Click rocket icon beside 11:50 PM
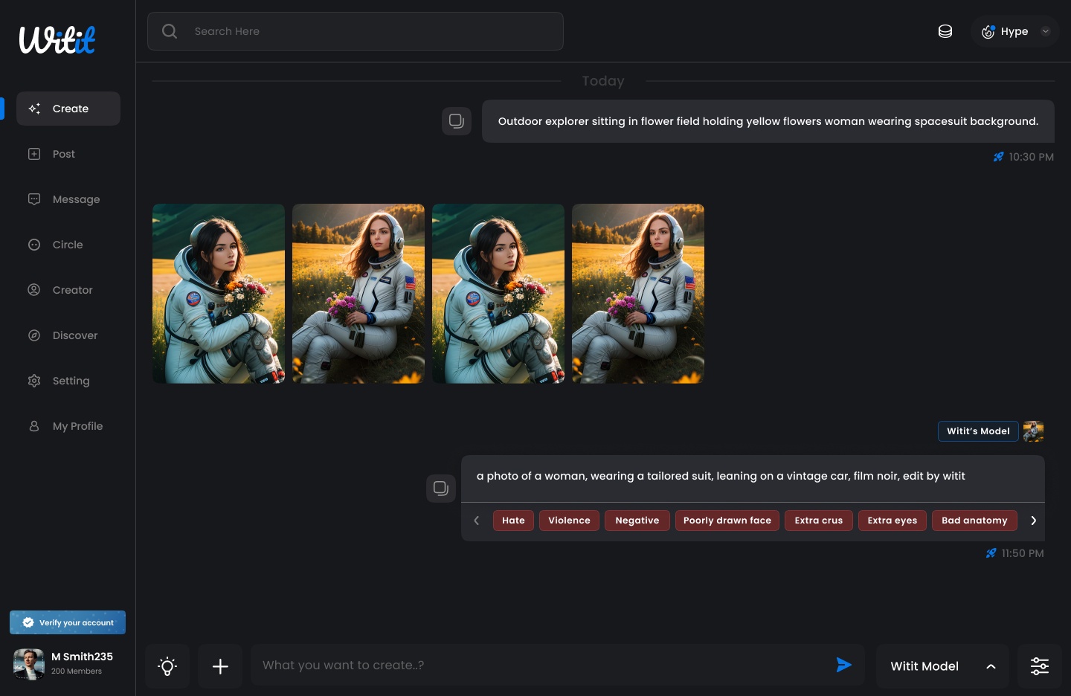 click(991, 553)
